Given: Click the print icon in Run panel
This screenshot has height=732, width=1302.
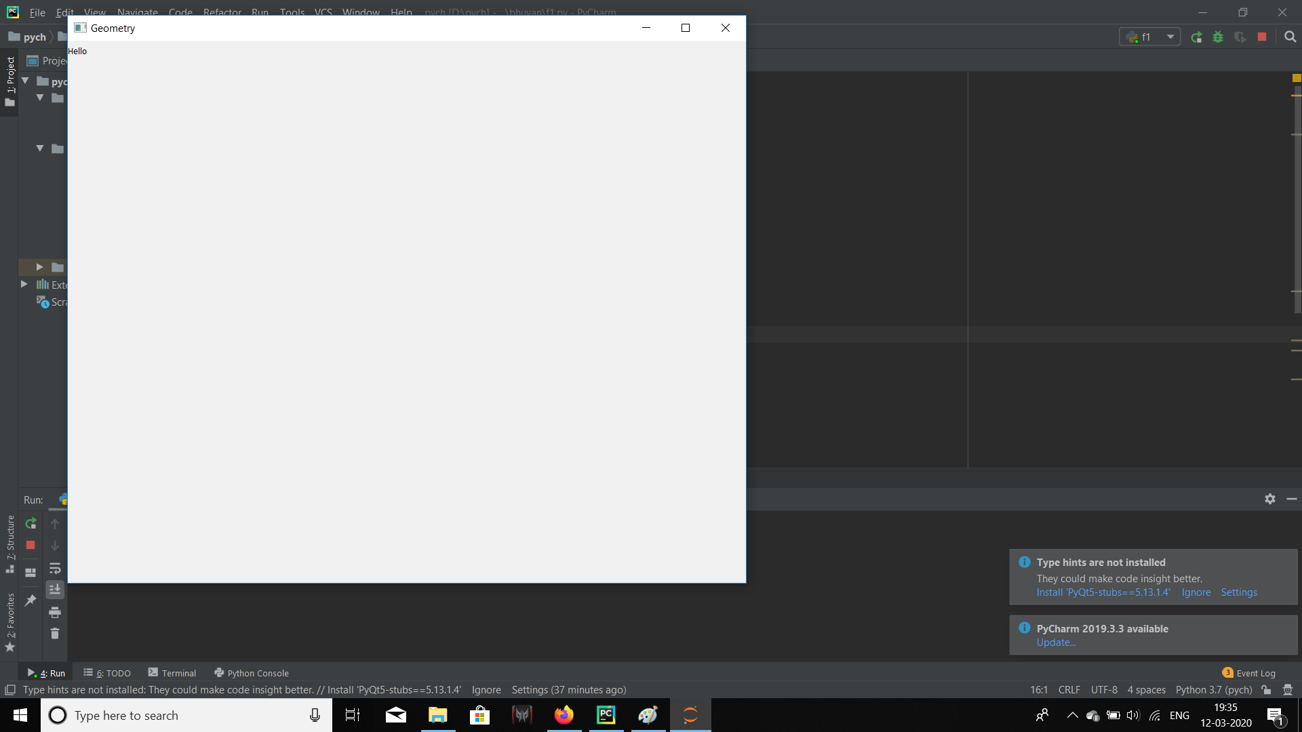Looking at the screenshot, I should point(55,613).
